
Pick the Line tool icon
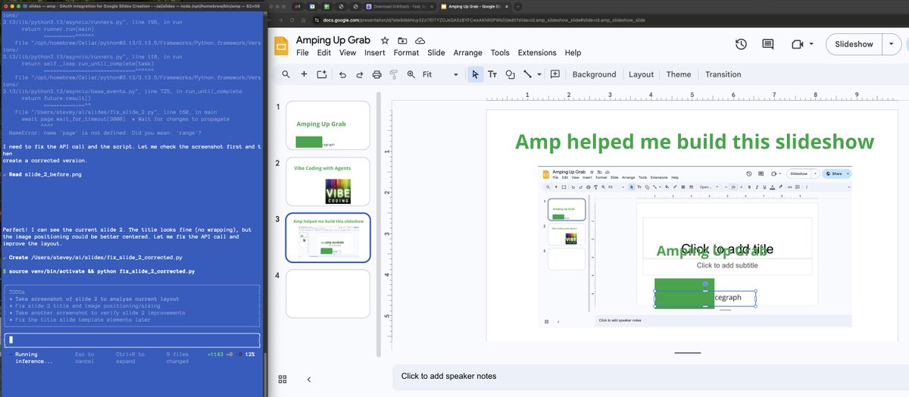click(527, 74)
